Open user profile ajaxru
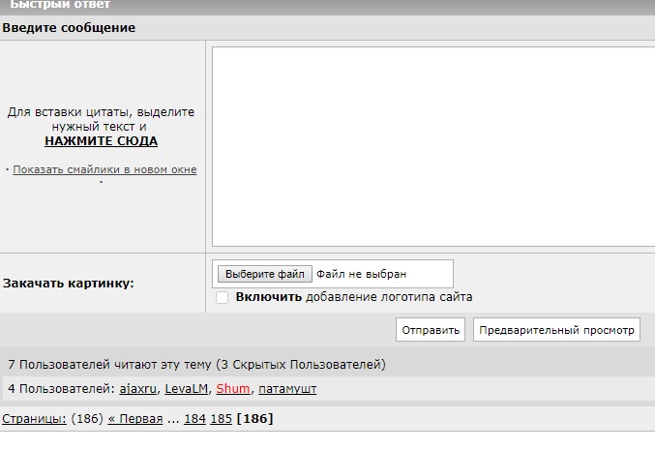Screen dimensions: 655x450 [x=137, y=389]
